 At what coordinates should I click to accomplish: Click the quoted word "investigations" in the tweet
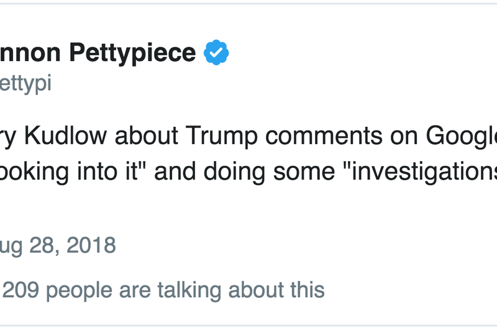(x=429, y=170)
